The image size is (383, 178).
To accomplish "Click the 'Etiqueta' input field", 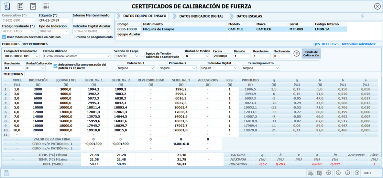I will click(54, 21).
